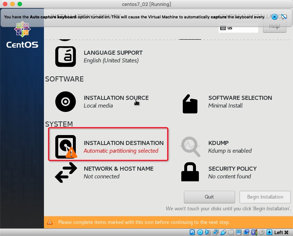Open the Security Policy lock icon
Image resolution: width=293 pixels, height=236 pixels.
[x=190, y=172]
